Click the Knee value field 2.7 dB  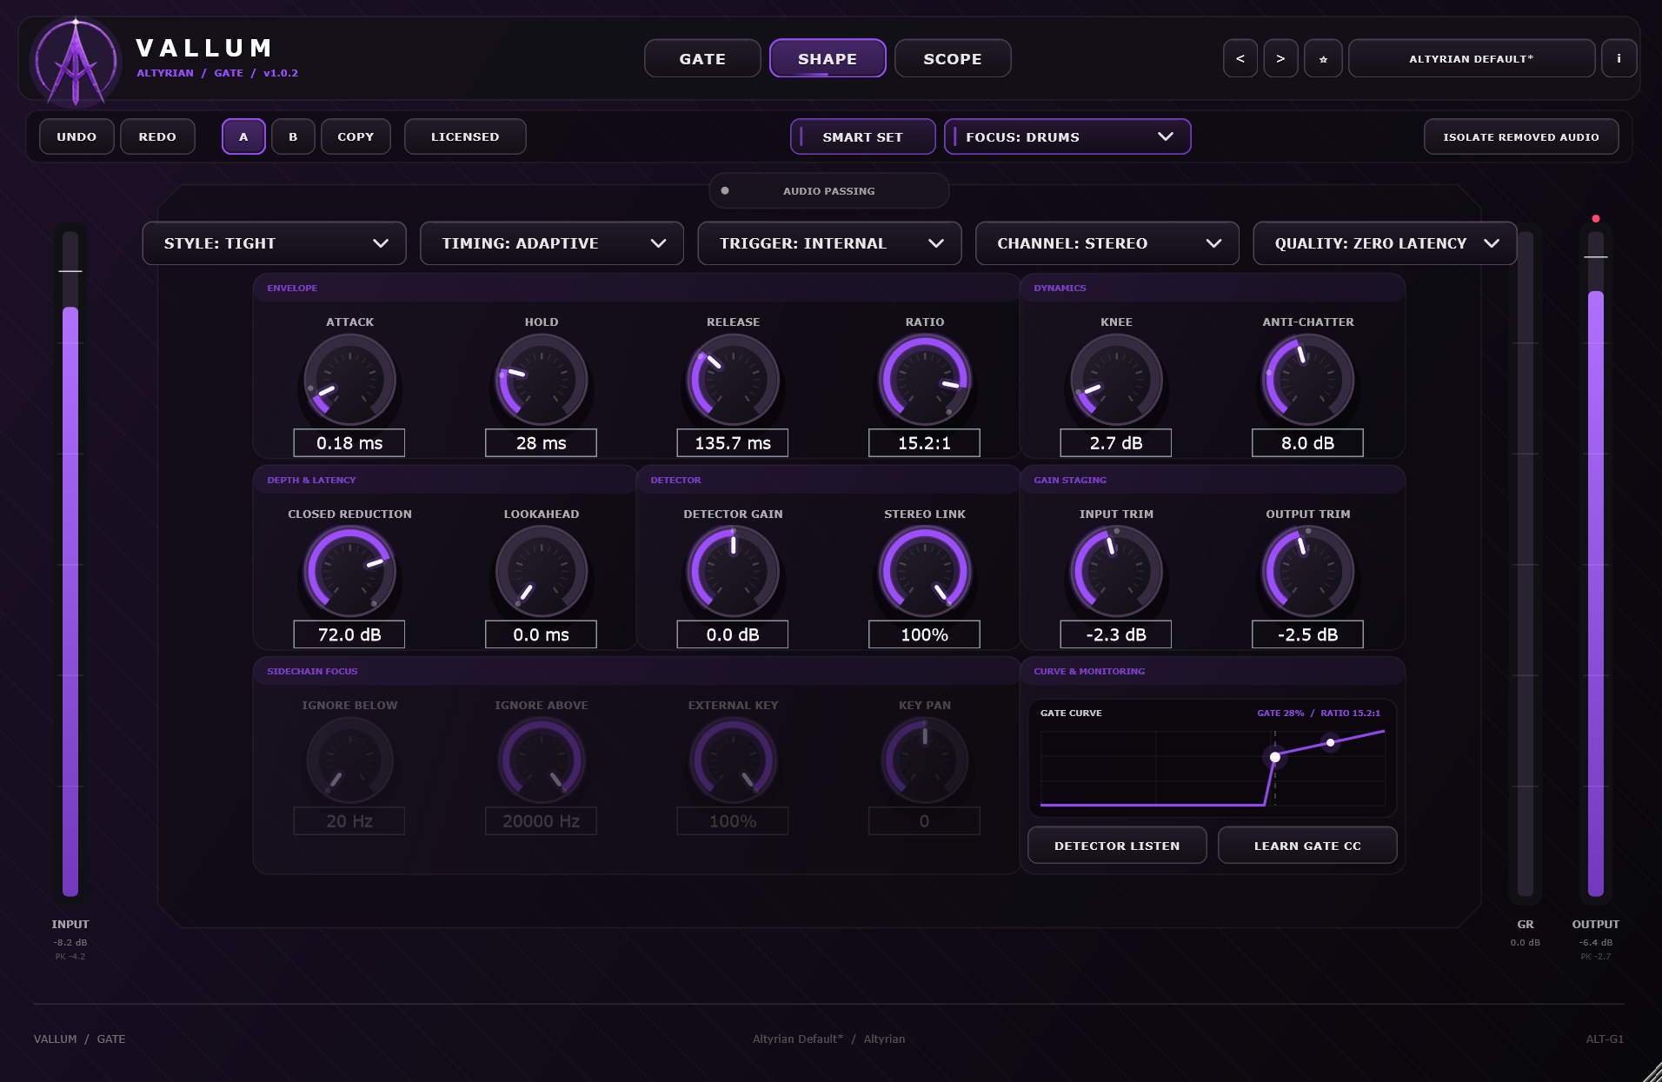(1116, 442)
